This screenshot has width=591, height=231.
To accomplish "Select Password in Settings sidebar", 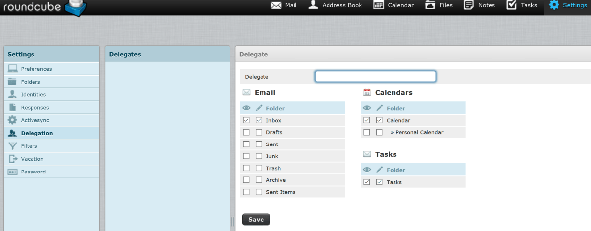I will pyautogui.click(x=33, y=172).
